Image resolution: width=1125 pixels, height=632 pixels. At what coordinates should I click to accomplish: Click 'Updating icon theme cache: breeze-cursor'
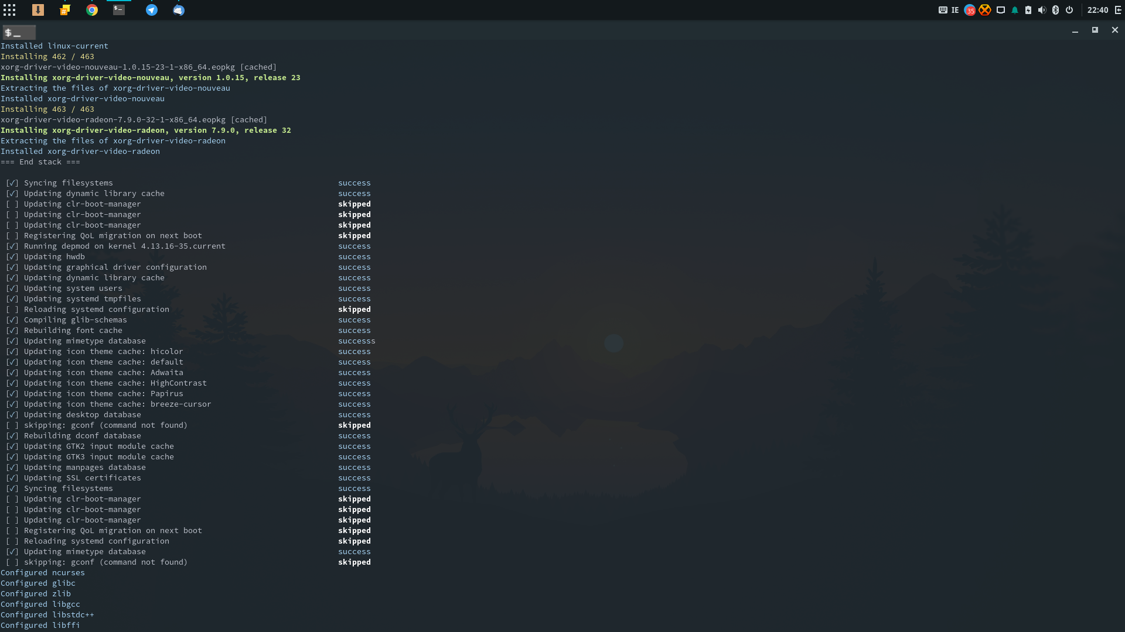(118, 404)
